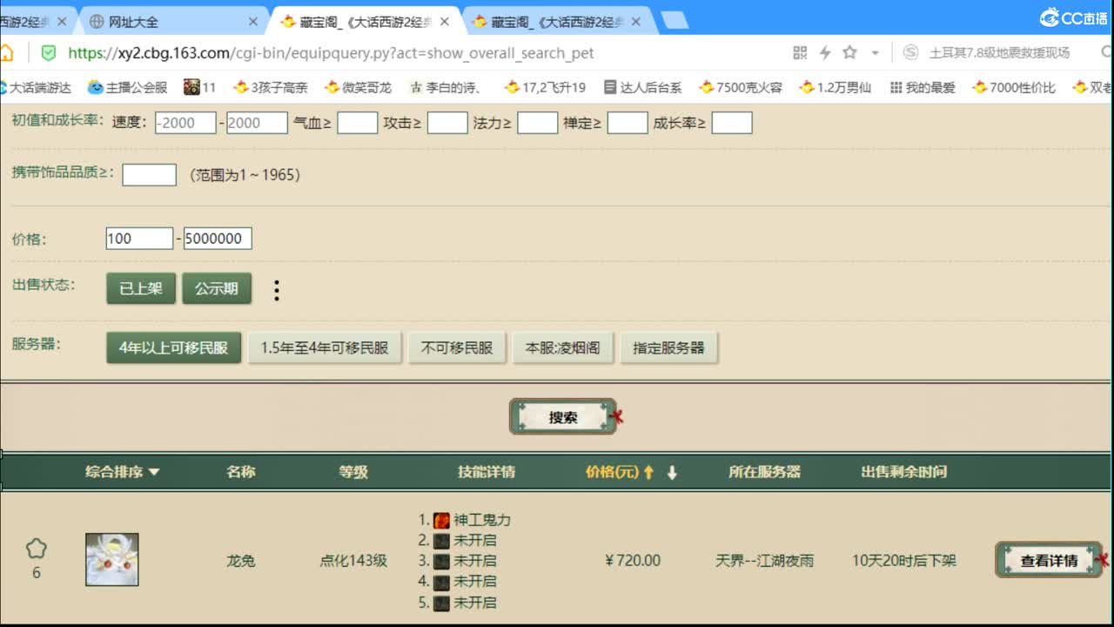
Task: Open the 7500克火容 bookmark
Action: coord(741,87)
